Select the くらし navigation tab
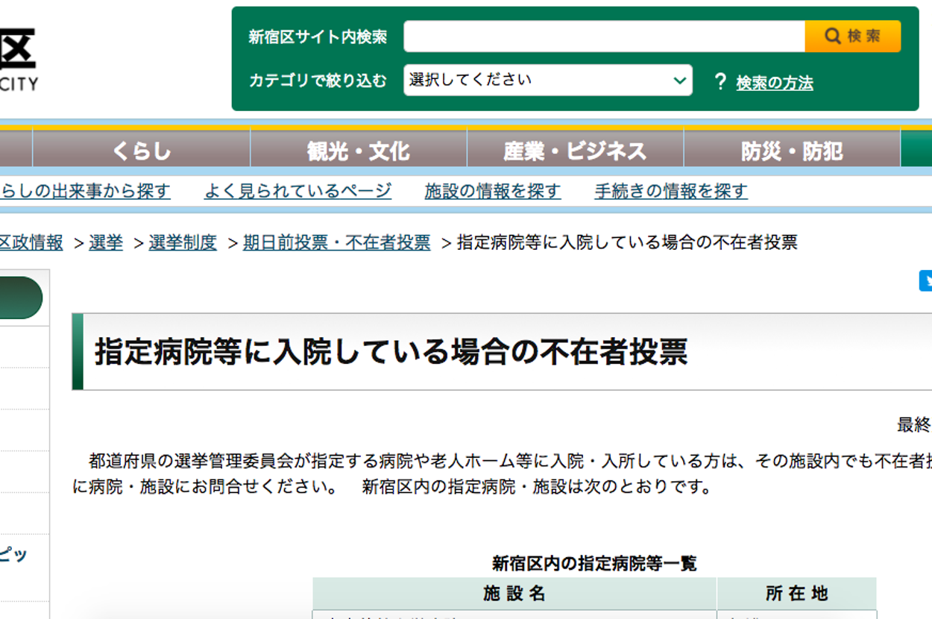 pos(141,151)
